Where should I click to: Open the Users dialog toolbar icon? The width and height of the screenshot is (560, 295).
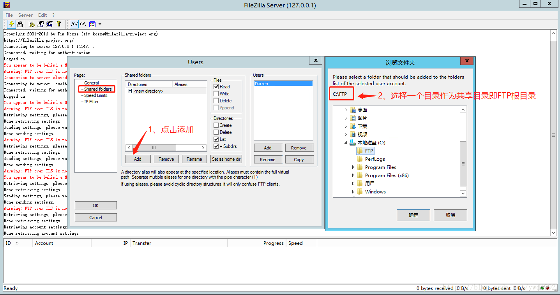pyautogui.click(x=49, y=24)
